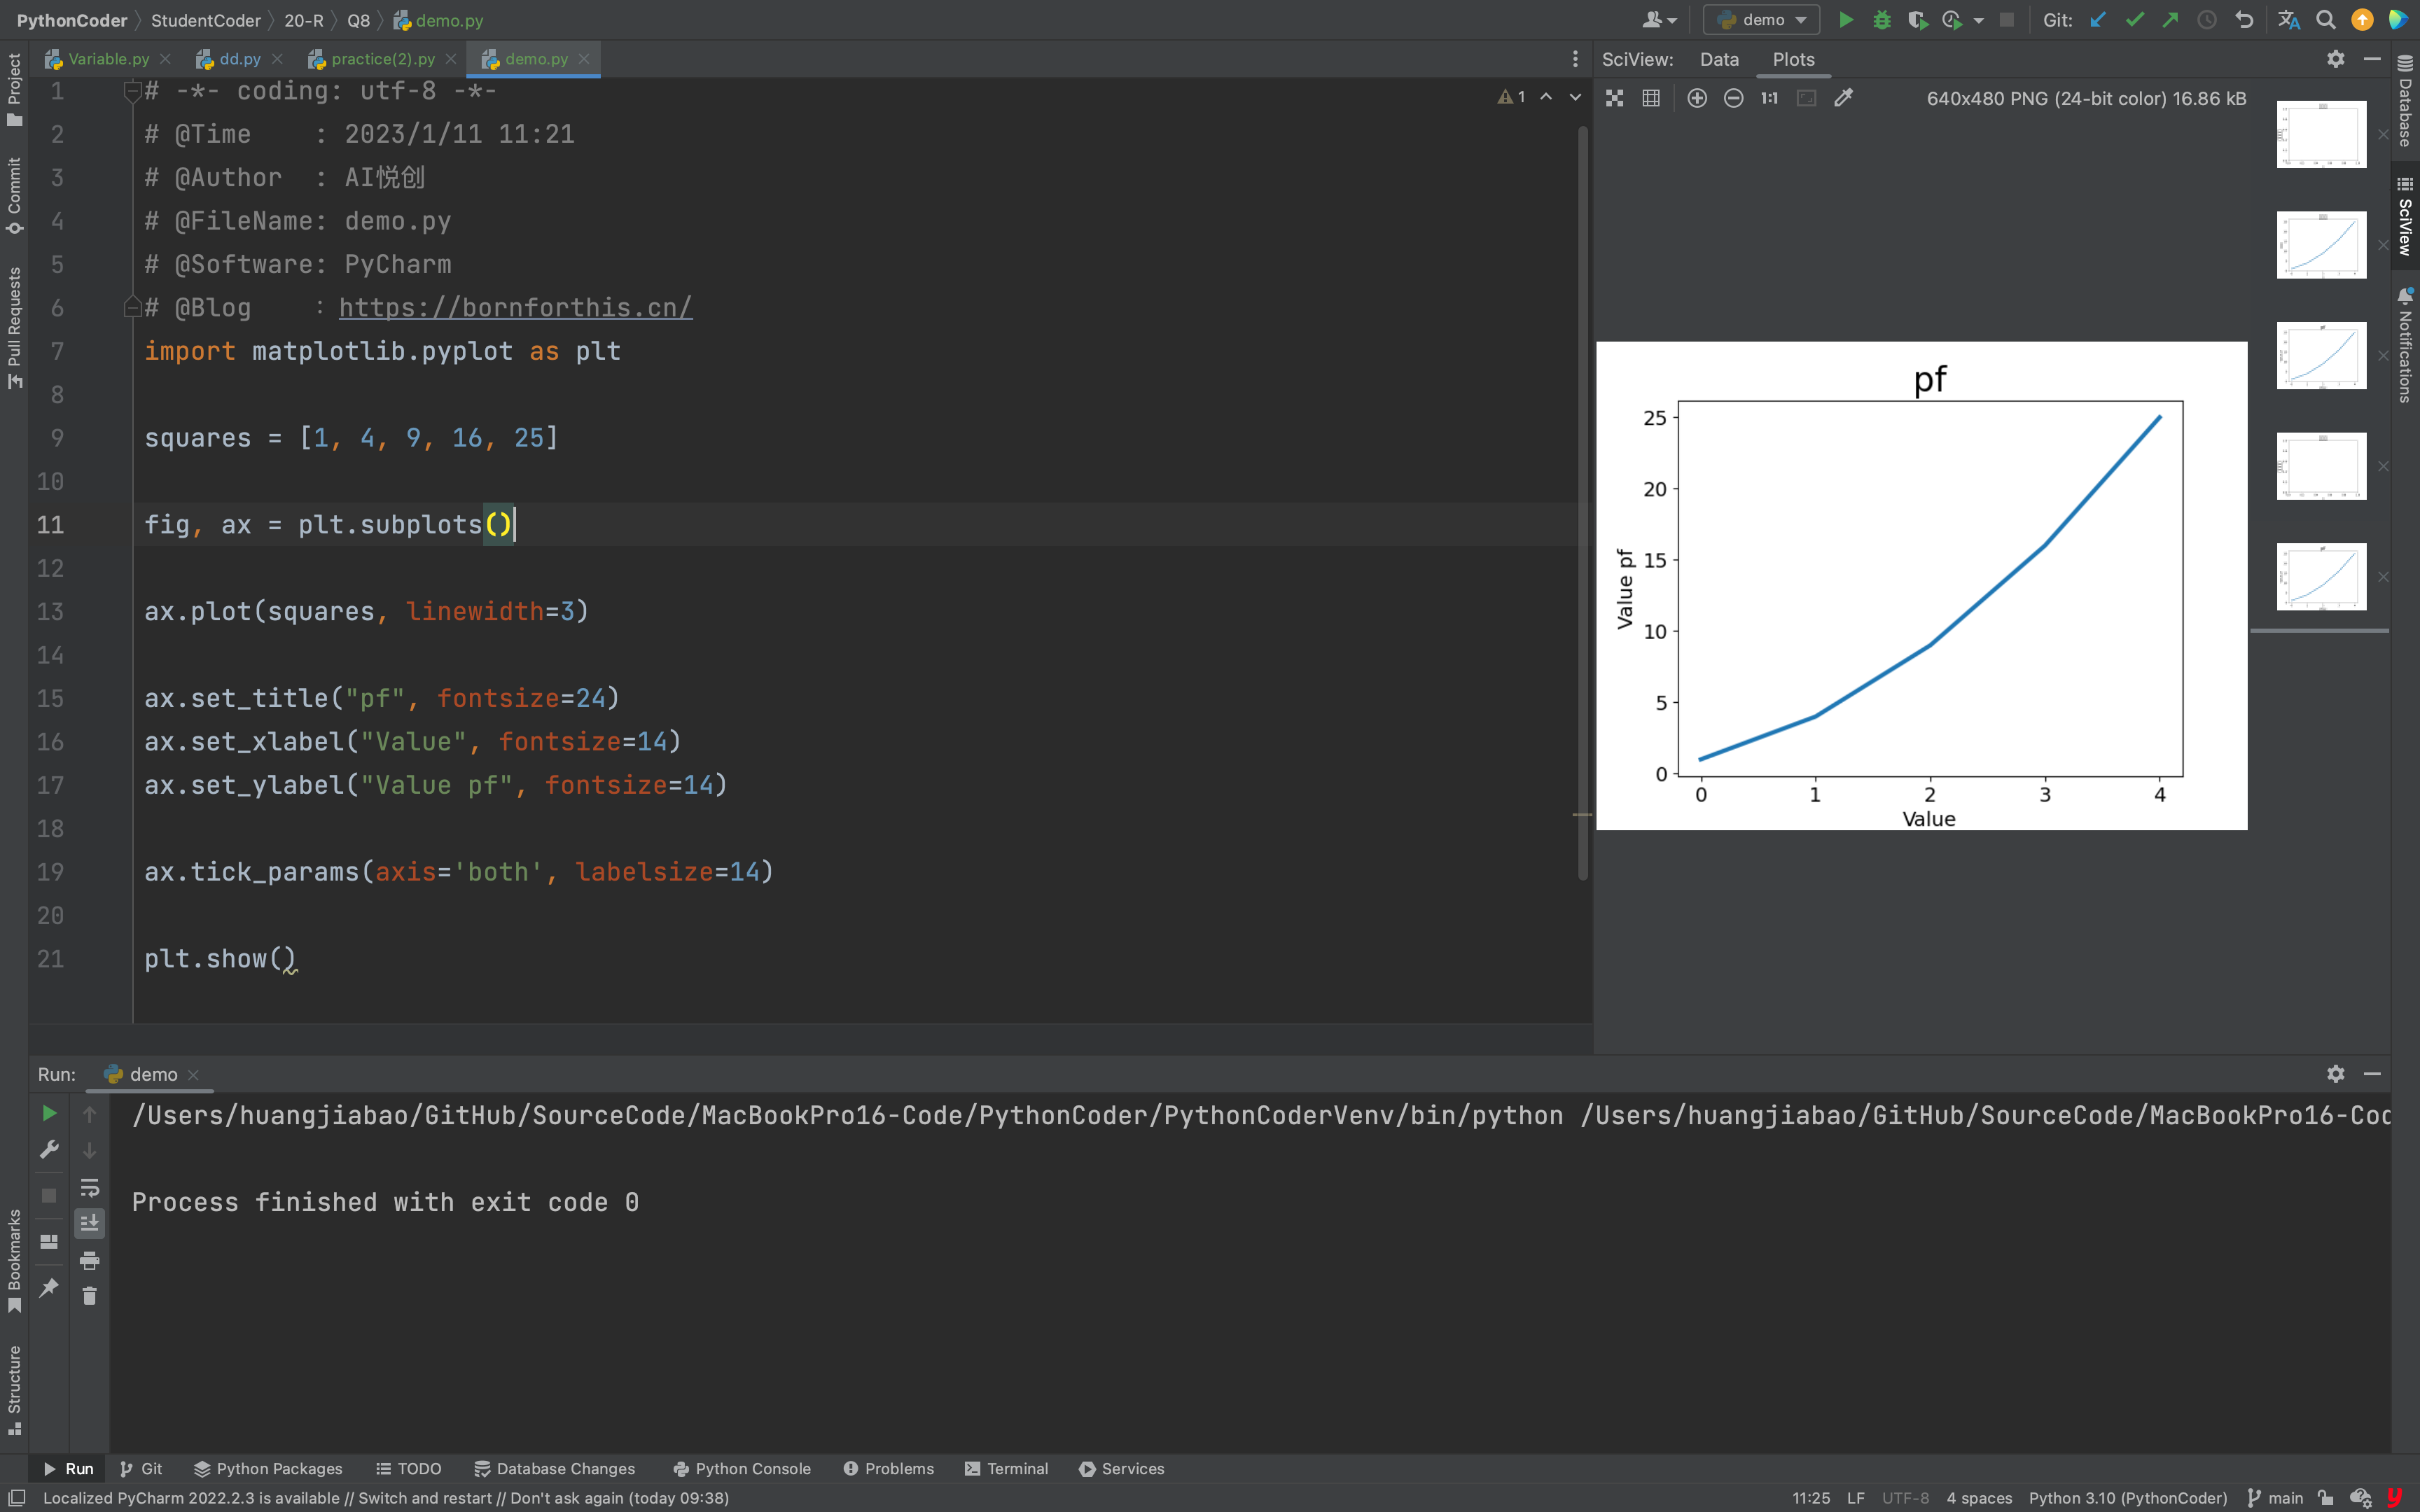The width and height of the screenshot is (2420, 1512).
Task: Switch to the practice(2).py editor tab
Action: pos(383,59)
